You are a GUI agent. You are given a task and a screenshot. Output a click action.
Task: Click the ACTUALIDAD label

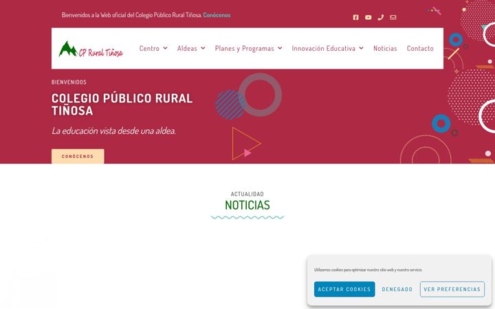click(247, 194)
